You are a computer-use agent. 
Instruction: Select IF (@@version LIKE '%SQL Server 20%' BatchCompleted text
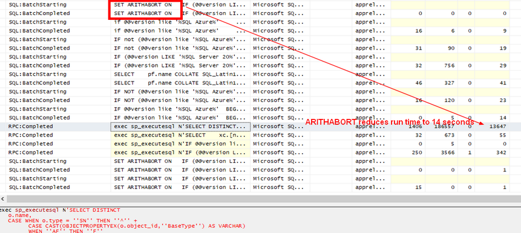(180, 65)
